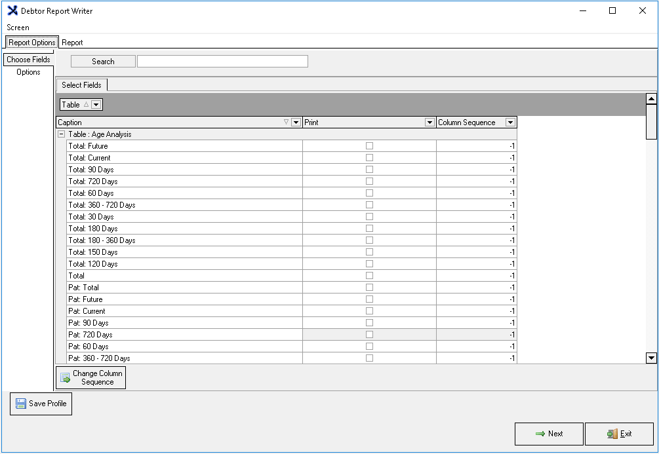Viewport: 659px width, 454px height.
Task: Check Print box for Total: 180 Days
Action: pyautogui.click(x=369, y=228)
